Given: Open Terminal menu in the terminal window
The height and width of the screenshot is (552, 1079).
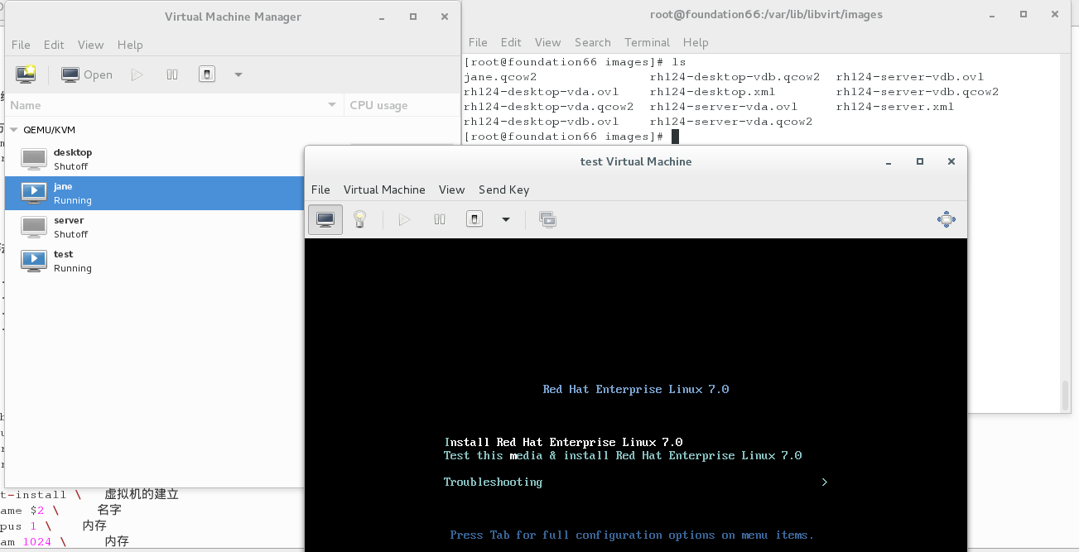Looking at the screenshot, I should [647, 42].
